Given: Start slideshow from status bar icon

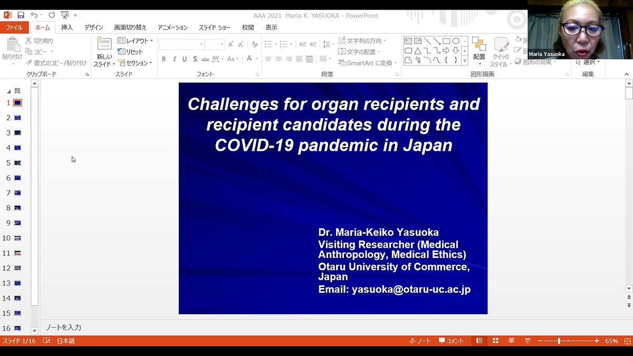Looking at the screenshot, I should 527,341.
